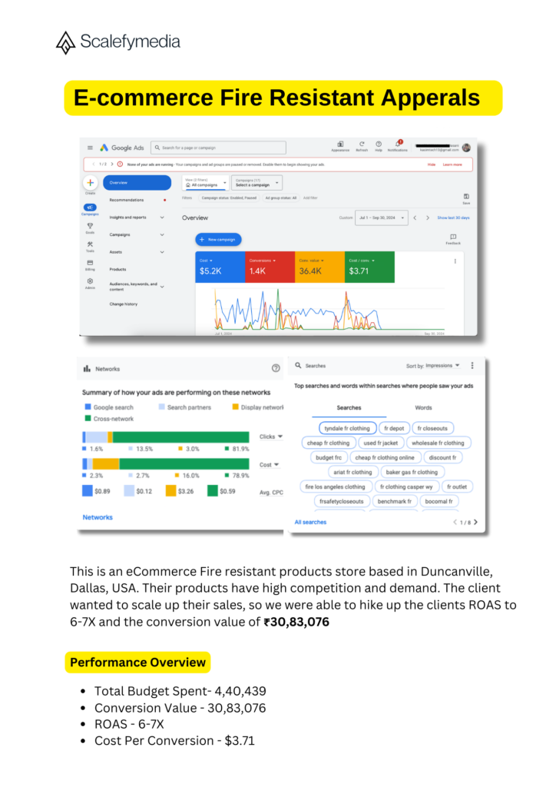Open the scorecard three-dot menu

(455, 261)
